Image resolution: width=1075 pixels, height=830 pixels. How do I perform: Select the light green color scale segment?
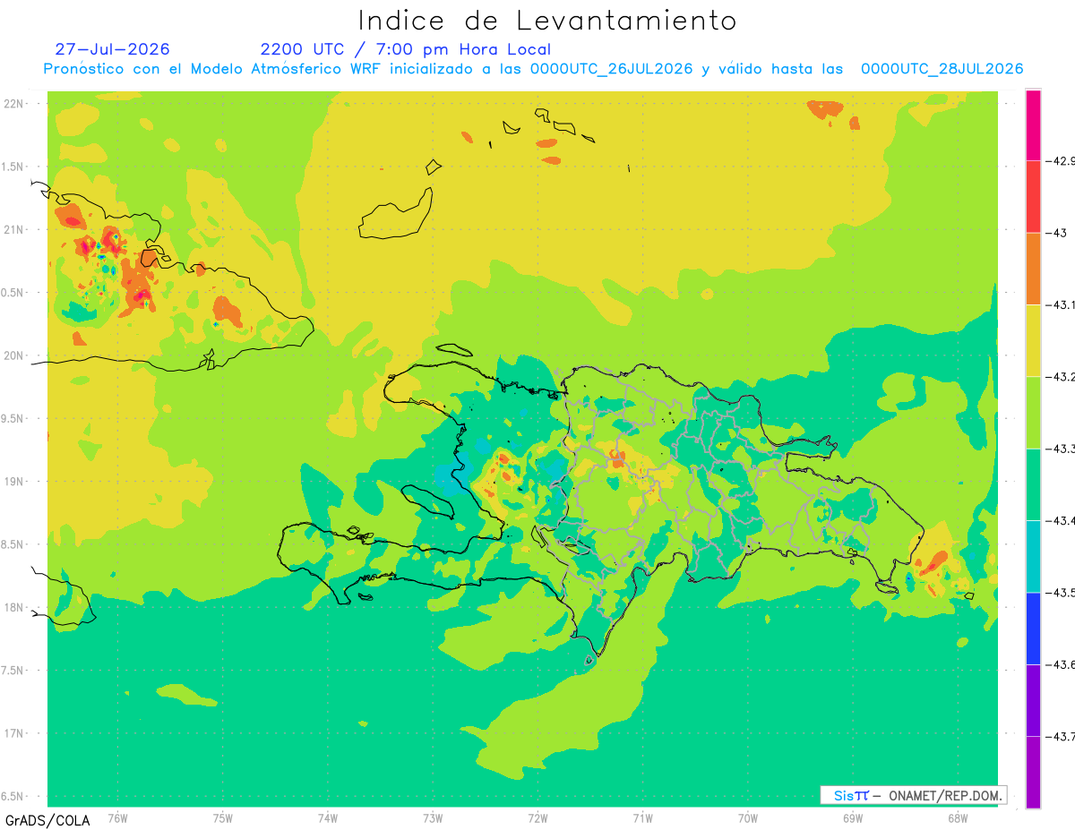[1033, 413]
